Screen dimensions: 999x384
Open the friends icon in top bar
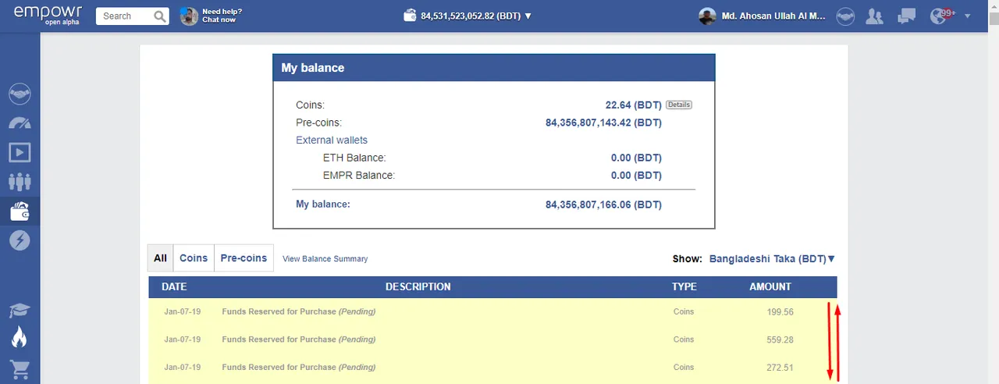click(x=875, y=16)
